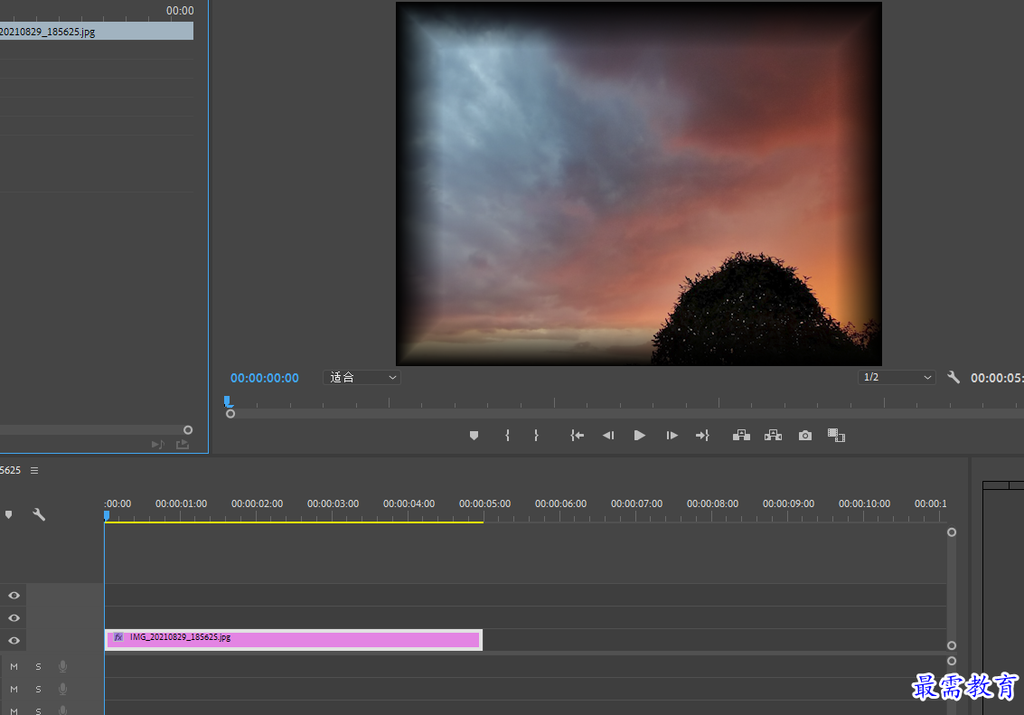
Task: Click the Program monitor zoom scroll handle
Action: [230, 414]
